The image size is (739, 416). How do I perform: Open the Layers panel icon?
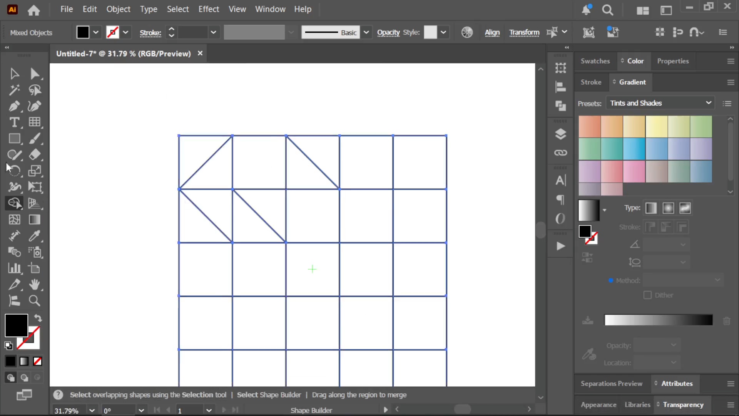(x=560, y=134)
